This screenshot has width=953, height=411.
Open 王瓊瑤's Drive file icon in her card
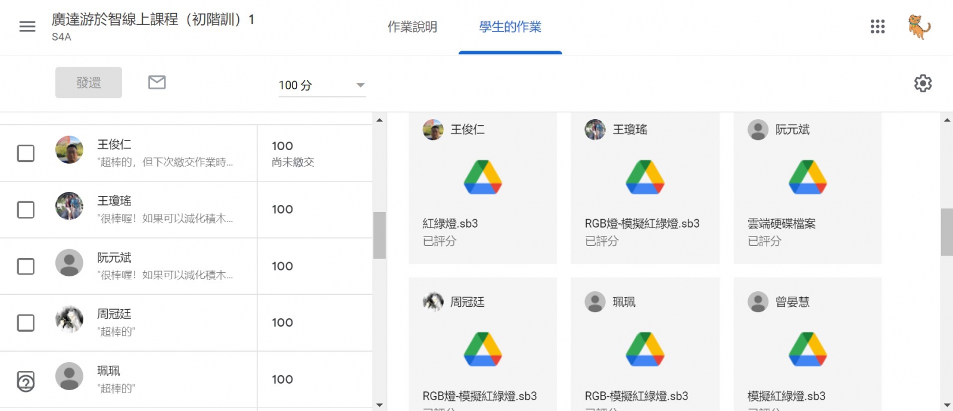645,177
